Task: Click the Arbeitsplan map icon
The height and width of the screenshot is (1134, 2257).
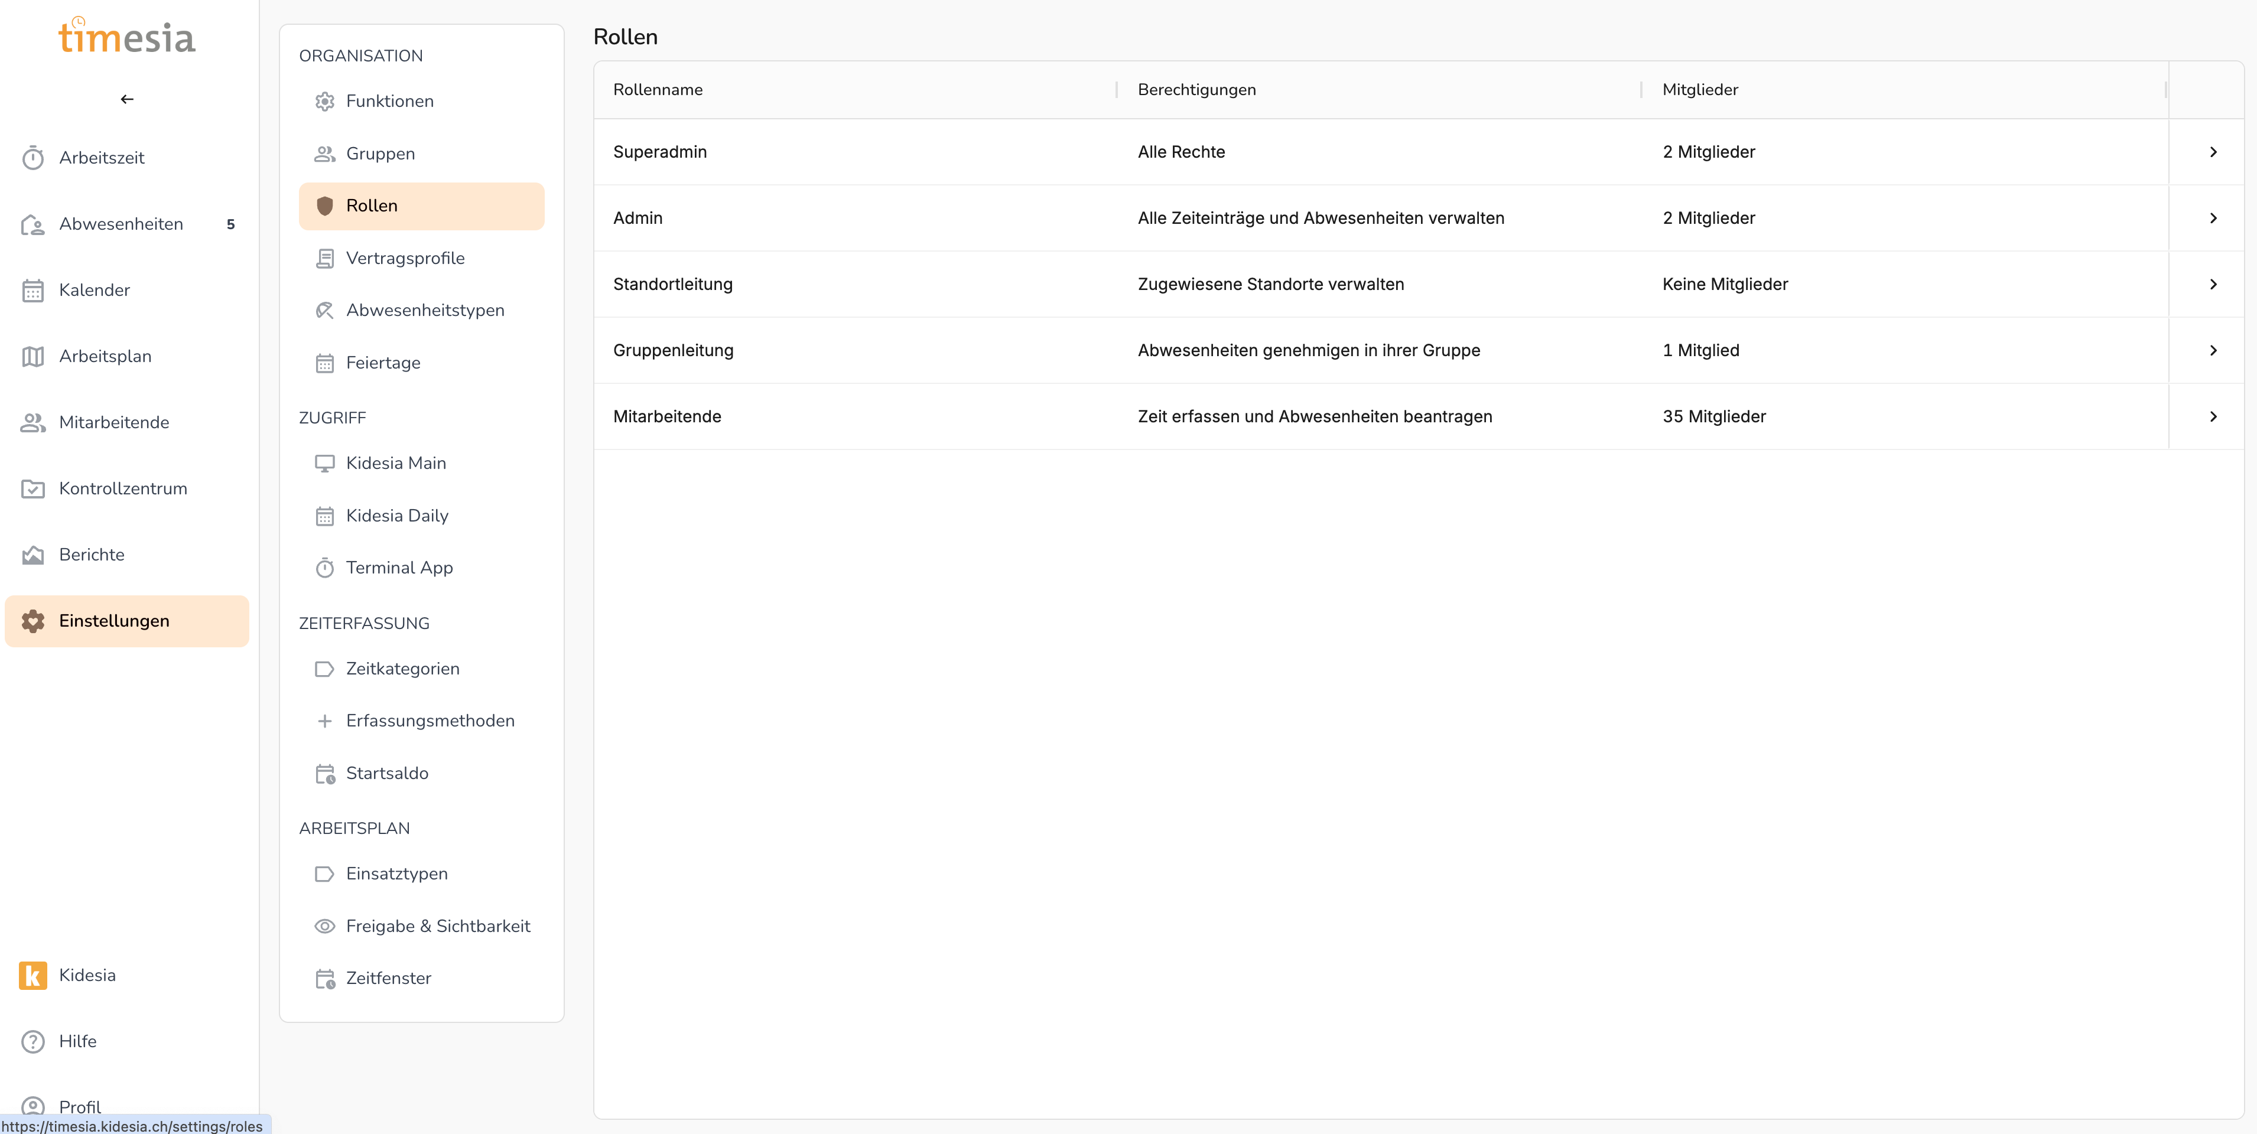Action: tap(33, 356)
